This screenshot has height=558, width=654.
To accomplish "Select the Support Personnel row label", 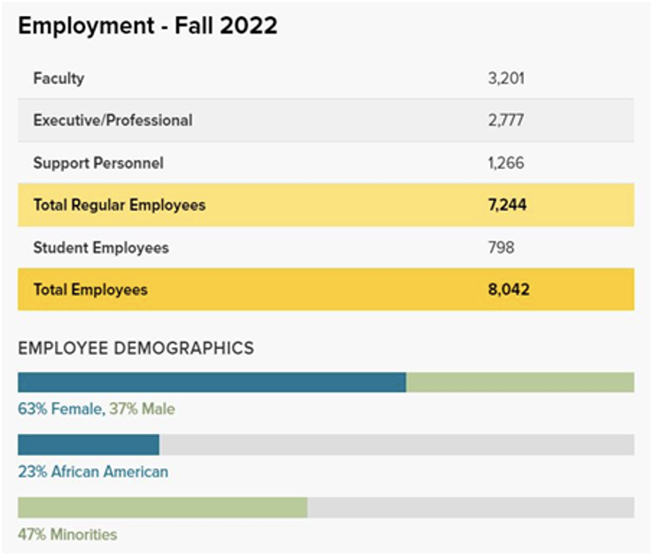I will pos(98,163).
